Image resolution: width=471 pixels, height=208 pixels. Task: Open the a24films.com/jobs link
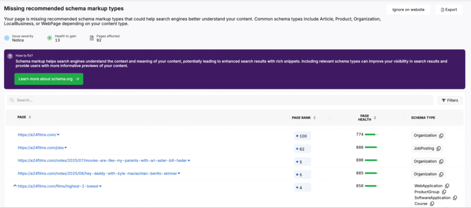(40, 148)
